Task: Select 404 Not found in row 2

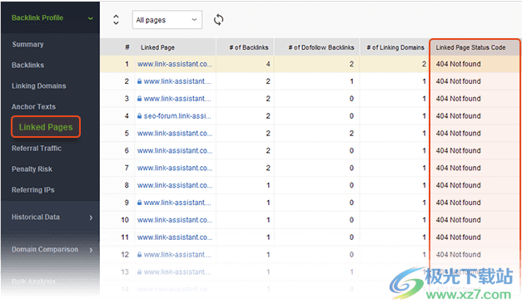Action: click(x=458, y=81)
